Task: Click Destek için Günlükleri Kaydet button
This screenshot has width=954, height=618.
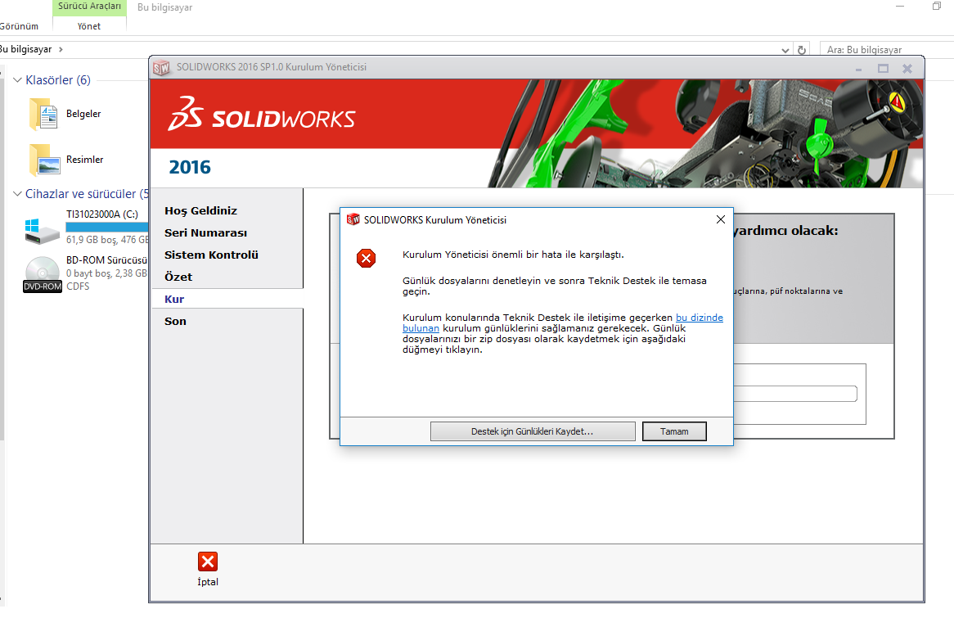Action: 533,431
